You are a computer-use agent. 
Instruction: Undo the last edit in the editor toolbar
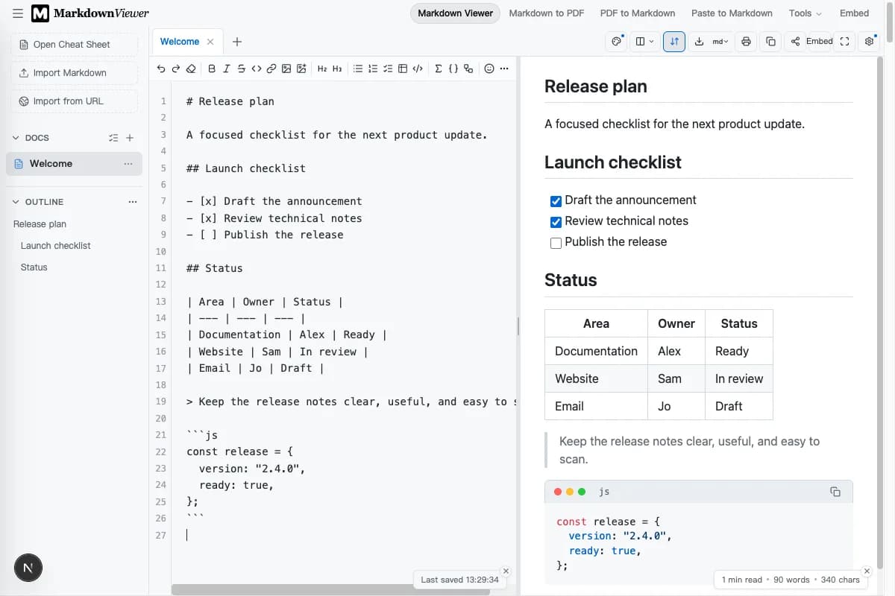(x=161, y=69)
